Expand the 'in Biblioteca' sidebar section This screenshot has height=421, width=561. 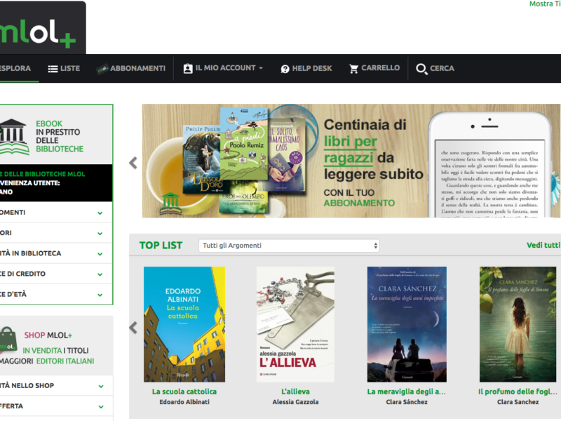100,254
